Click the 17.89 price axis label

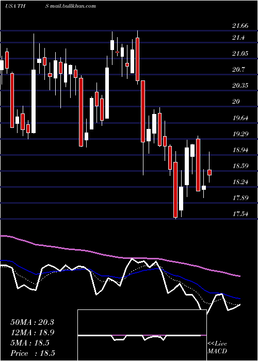[240, 198]
